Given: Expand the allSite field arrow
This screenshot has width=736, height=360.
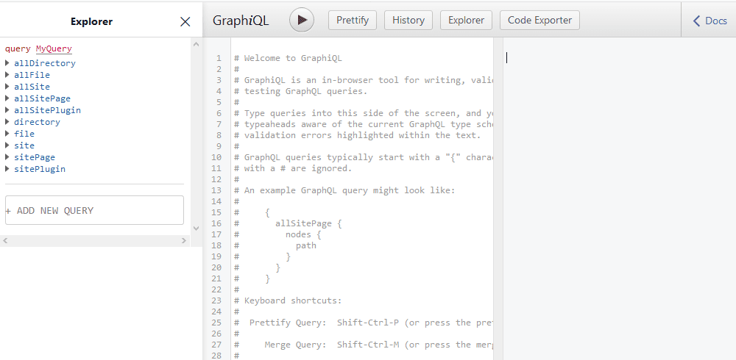Looking at the screenshot, I should point(7,86).
